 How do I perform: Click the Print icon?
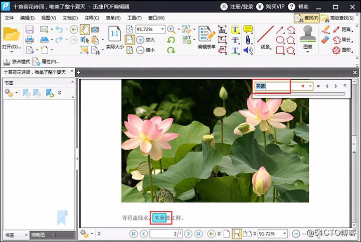[30, 40]
